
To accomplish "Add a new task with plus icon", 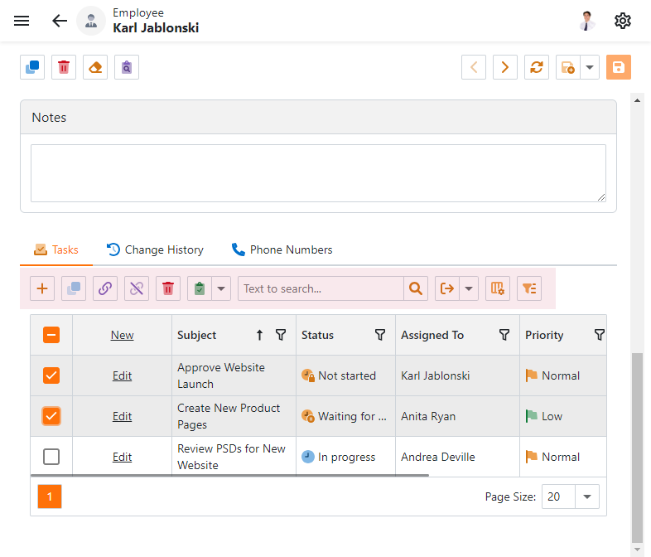I will point(42,288).
